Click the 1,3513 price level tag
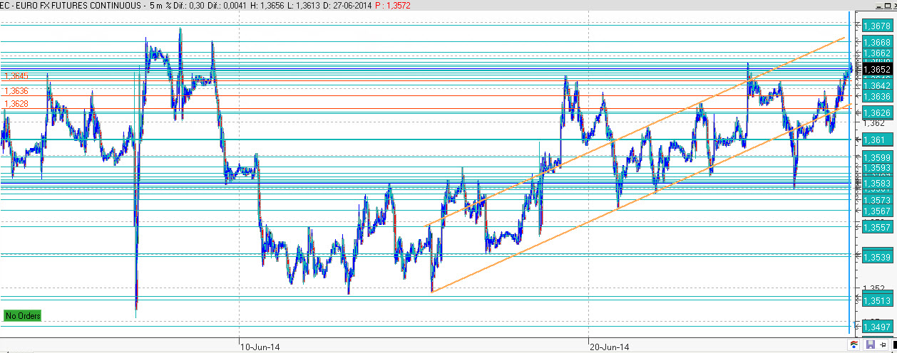The height and width of the screenshot is (353, 897). point(876,300)
